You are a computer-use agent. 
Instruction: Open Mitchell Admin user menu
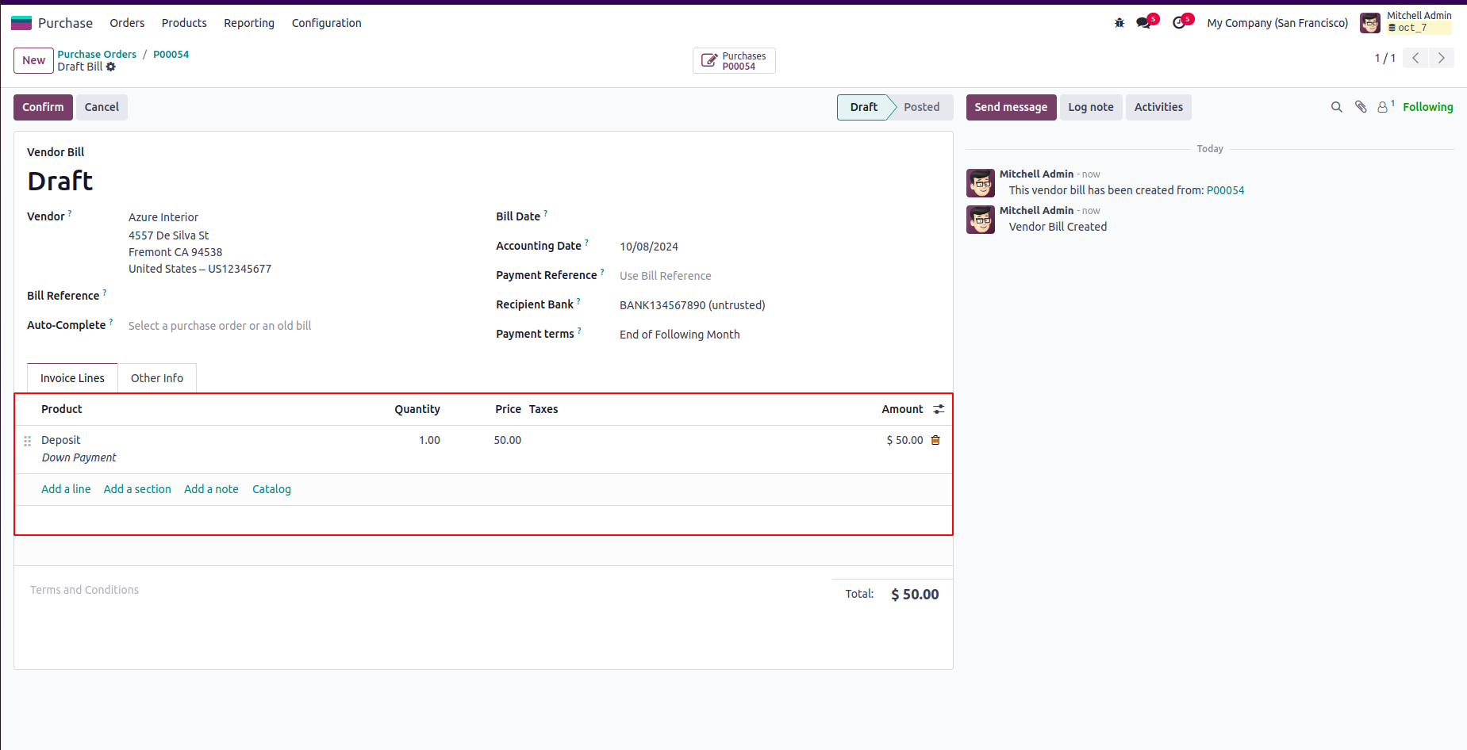point(1405,22)
